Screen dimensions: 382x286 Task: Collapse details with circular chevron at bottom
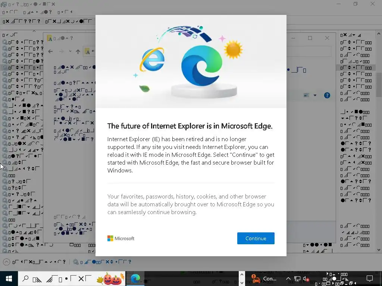pos(7,262)
